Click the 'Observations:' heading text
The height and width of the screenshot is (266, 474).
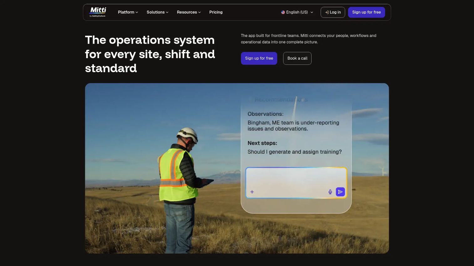[265, 114]
